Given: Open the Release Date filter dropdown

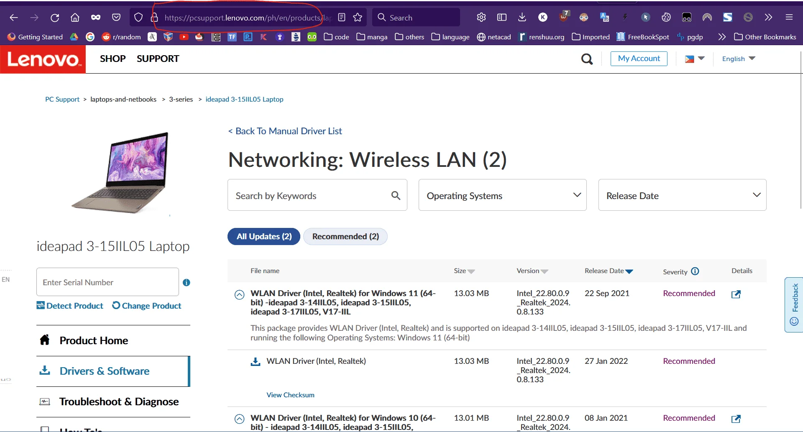Looking at the screenshot, I should point(682,195).
